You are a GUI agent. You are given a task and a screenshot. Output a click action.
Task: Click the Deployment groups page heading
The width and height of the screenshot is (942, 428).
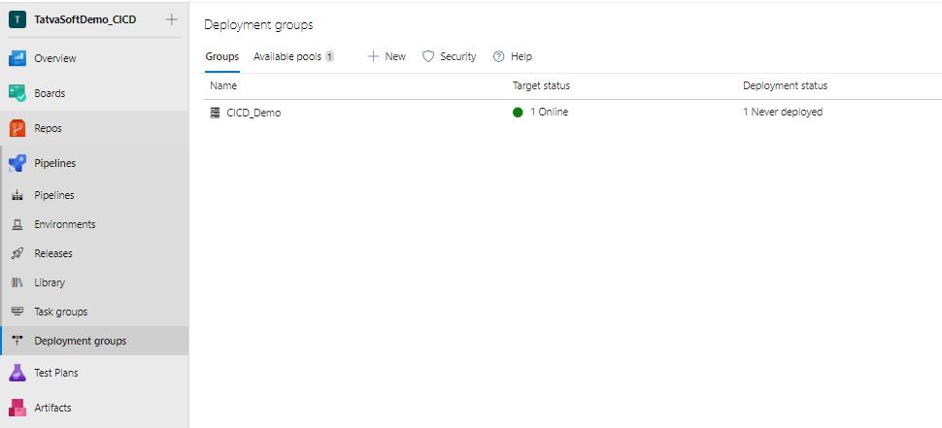pos(258,24)
